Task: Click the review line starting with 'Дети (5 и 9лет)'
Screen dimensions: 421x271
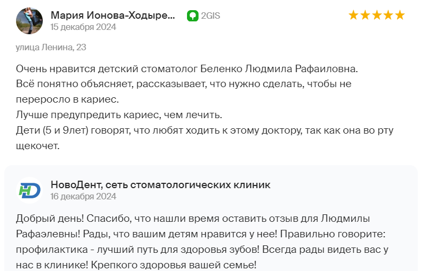Action: click(205, 130)
